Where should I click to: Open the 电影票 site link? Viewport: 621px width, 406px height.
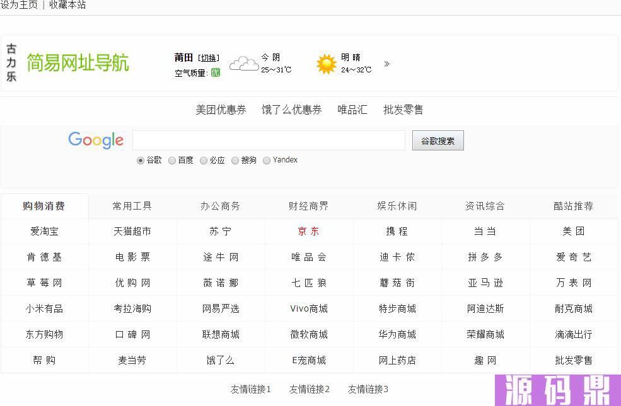[132, 257]
